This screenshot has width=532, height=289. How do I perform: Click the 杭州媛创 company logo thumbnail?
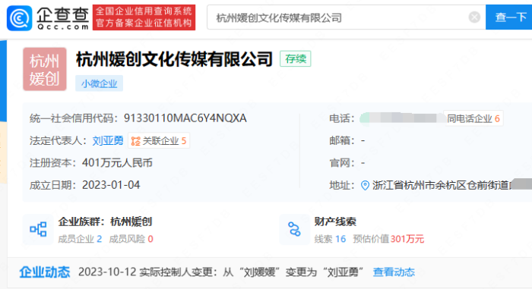(x=44, y=69)
